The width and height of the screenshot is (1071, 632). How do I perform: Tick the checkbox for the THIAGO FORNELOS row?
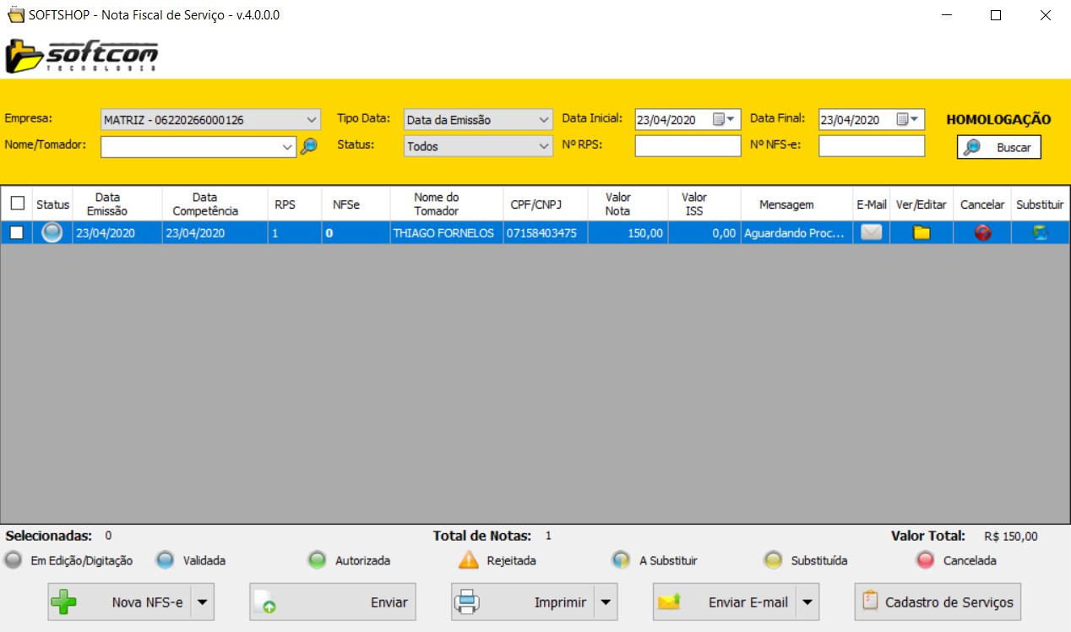[17, 233]
